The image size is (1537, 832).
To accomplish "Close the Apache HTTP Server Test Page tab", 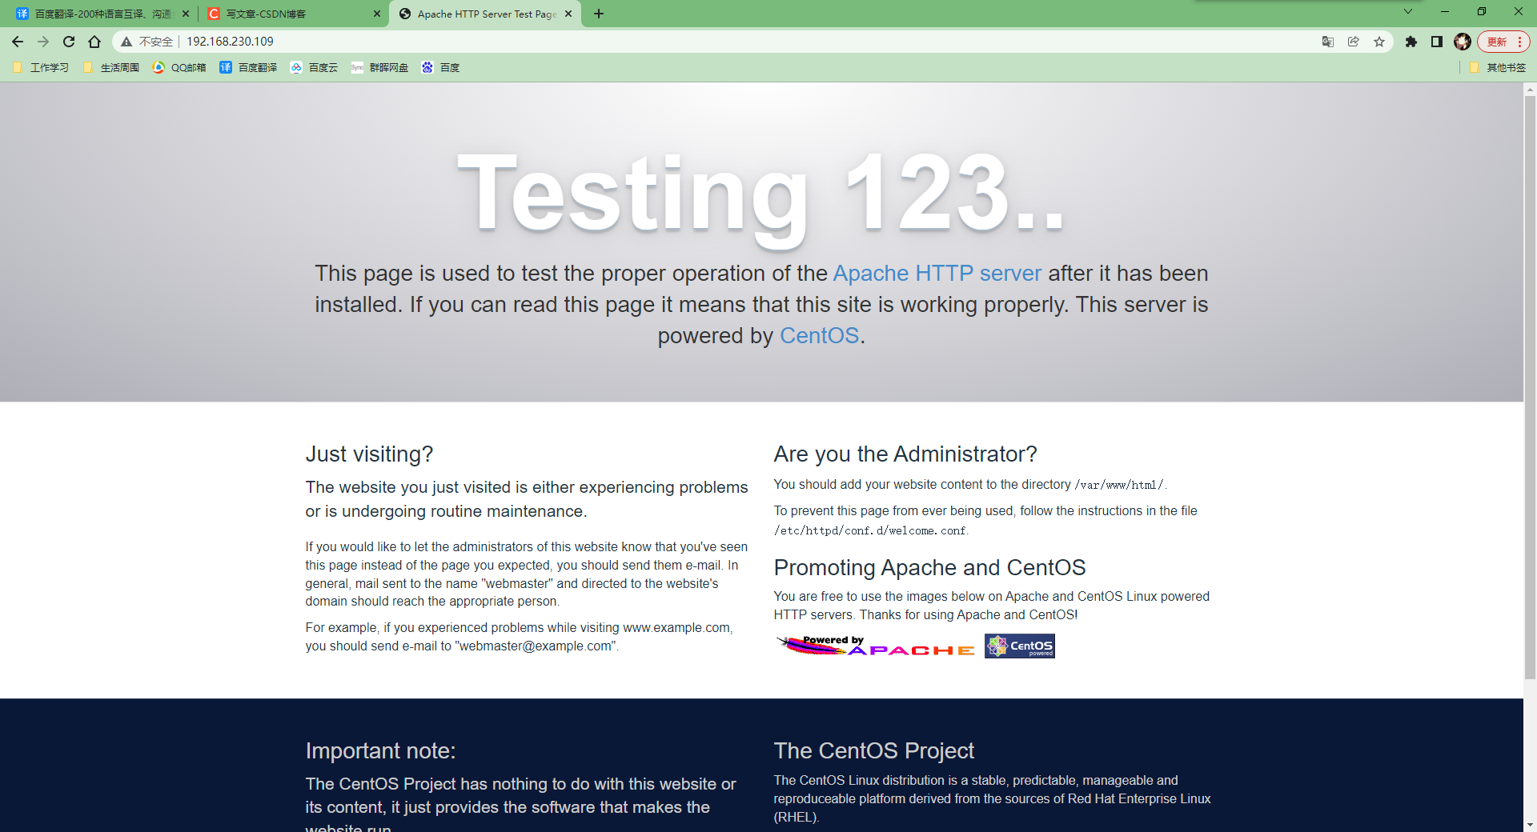I will 568,14.
